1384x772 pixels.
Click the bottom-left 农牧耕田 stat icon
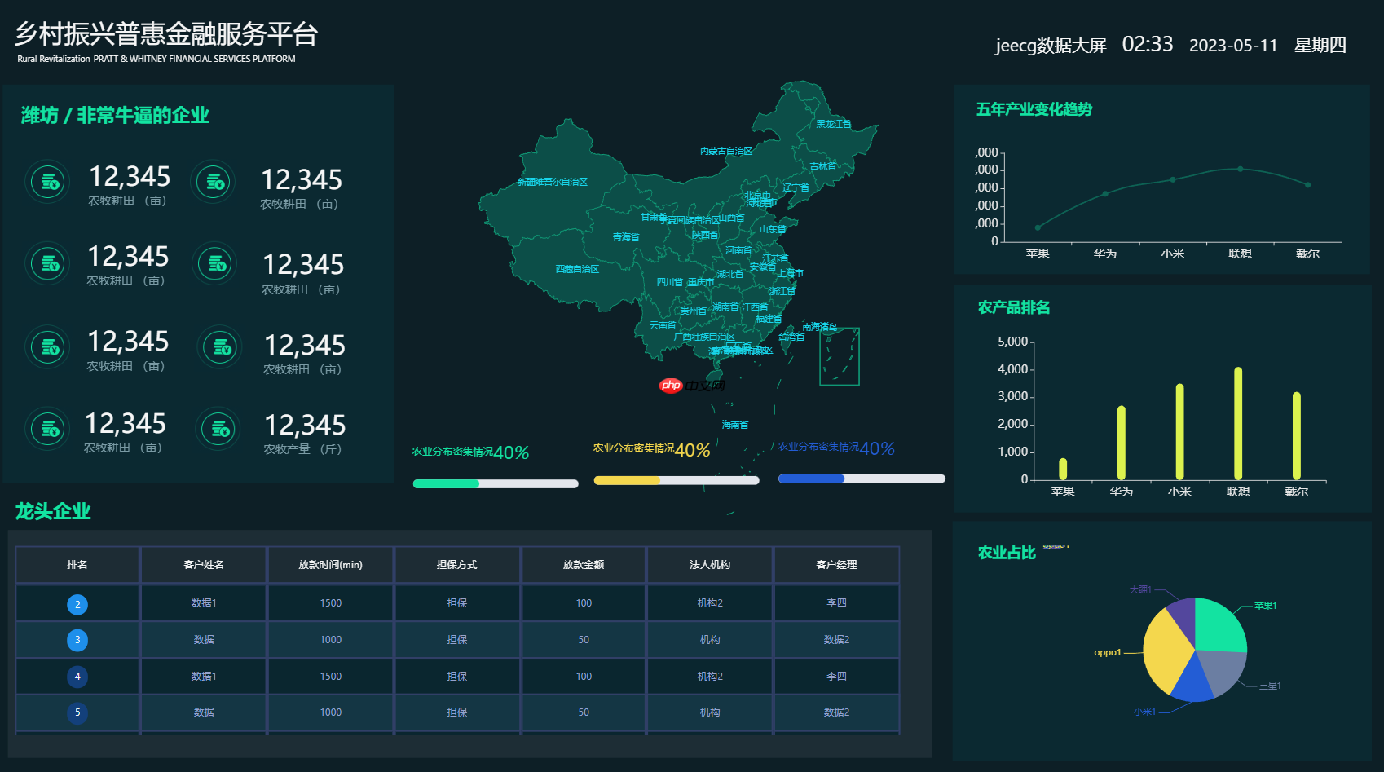[x=47, y=429]
